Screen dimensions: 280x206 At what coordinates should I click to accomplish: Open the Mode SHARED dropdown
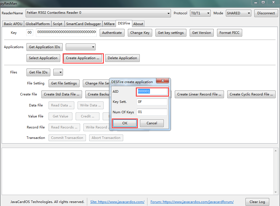point(238,13)
